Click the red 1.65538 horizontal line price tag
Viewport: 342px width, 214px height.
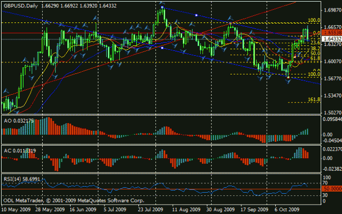point(332,33)
